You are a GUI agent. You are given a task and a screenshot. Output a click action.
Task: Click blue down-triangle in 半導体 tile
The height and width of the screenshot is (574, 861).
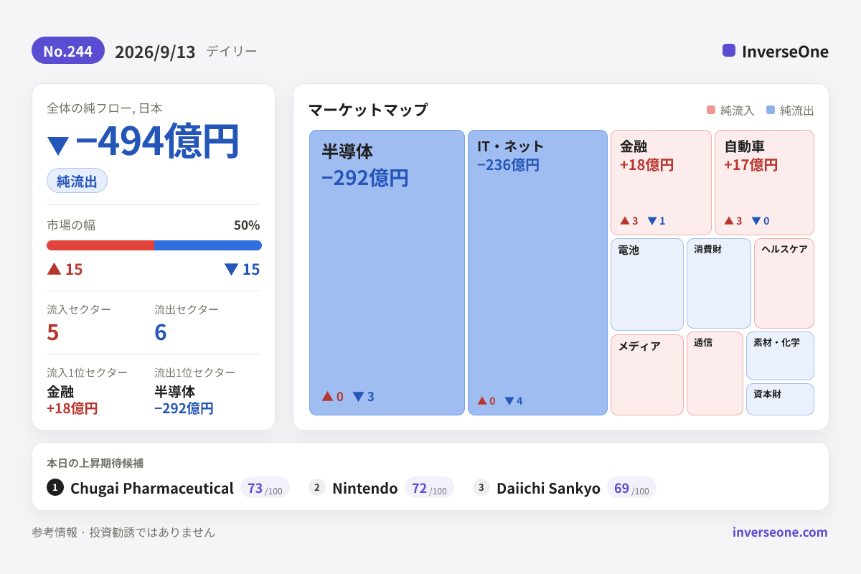click(358, 396)
